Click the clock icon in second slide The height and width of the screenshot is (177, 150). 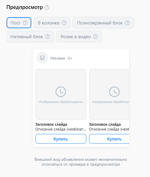pyautogui.click(x=114, y=92)
